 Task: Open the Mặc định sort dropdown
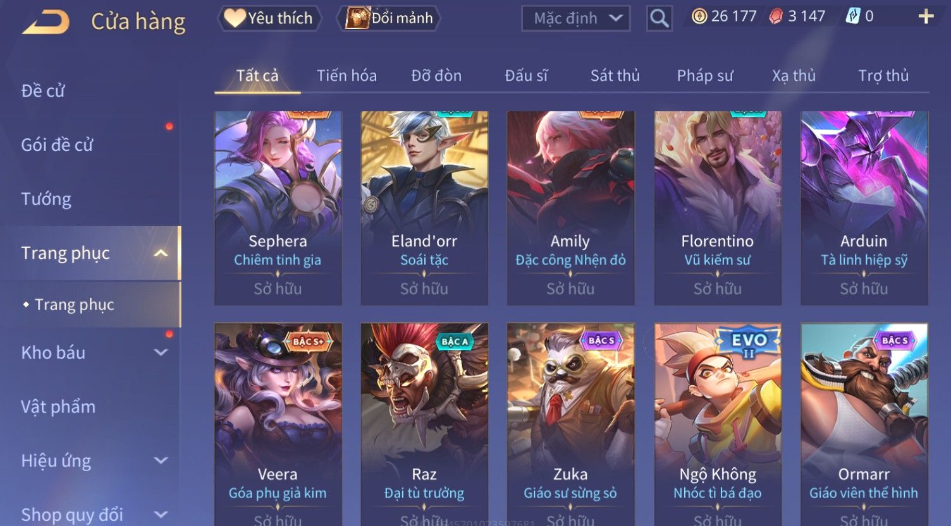575,18
